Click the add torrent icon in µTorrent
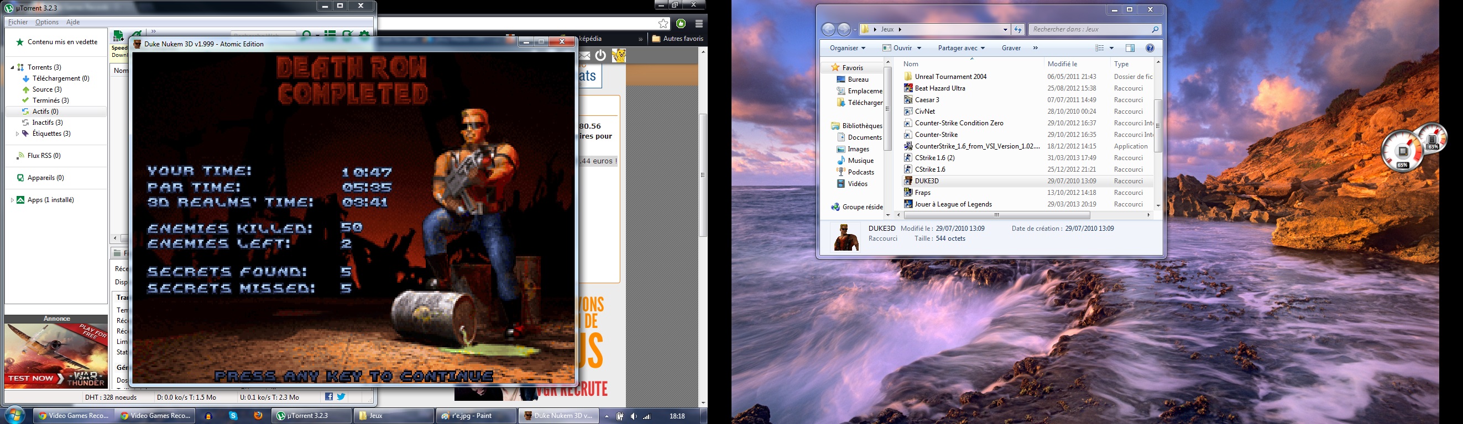This screenshot has height=424, width=1463. point(119,37)
